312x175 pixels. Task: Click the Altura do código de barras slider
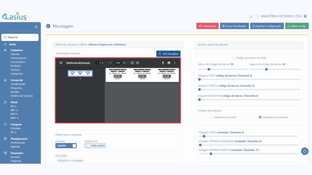(x=222, y=69)
